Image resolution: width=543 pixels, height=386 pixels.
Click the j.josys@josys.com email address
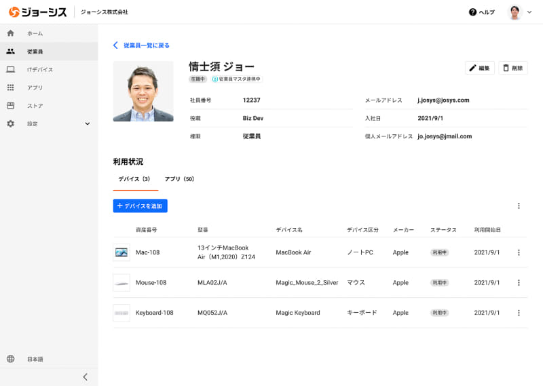click(x=443, y=100)
